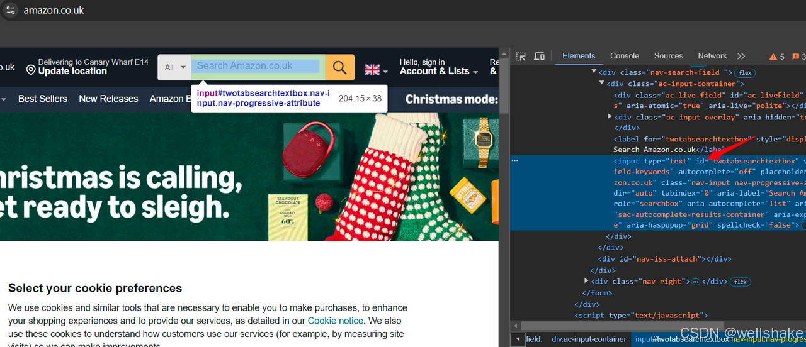Collapse the nav-search-field div node
806x347 pixels.
[594, 72]
